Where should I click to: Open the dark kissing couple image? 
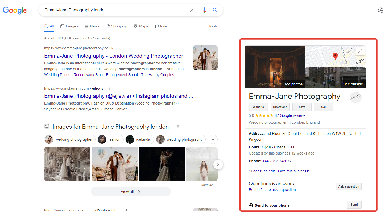pyautogui.click(x=162, y=164)
